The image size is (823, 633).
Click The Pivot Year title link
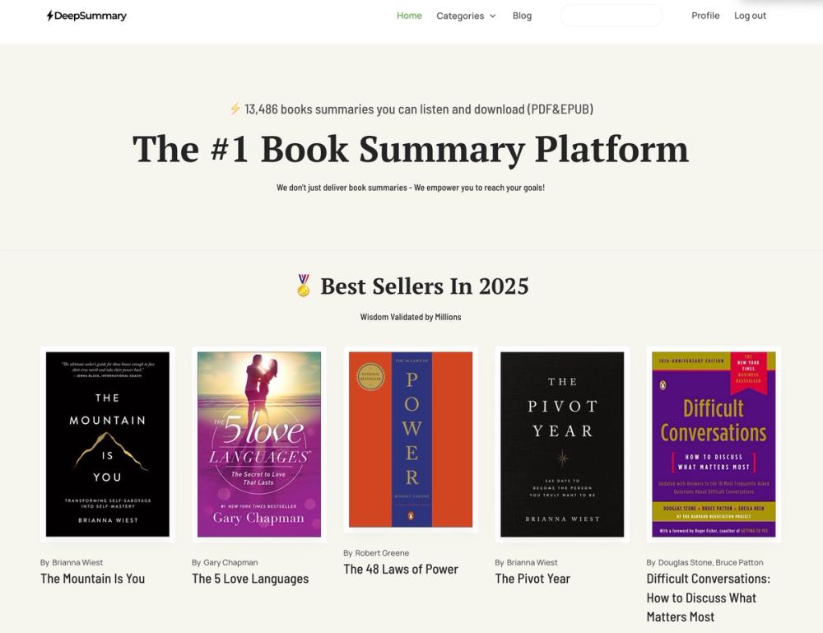[x=532, y=579]
